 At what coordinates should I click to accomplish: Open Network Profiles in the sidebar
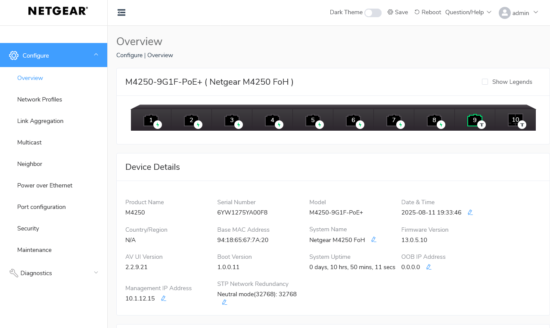[40, 99]
